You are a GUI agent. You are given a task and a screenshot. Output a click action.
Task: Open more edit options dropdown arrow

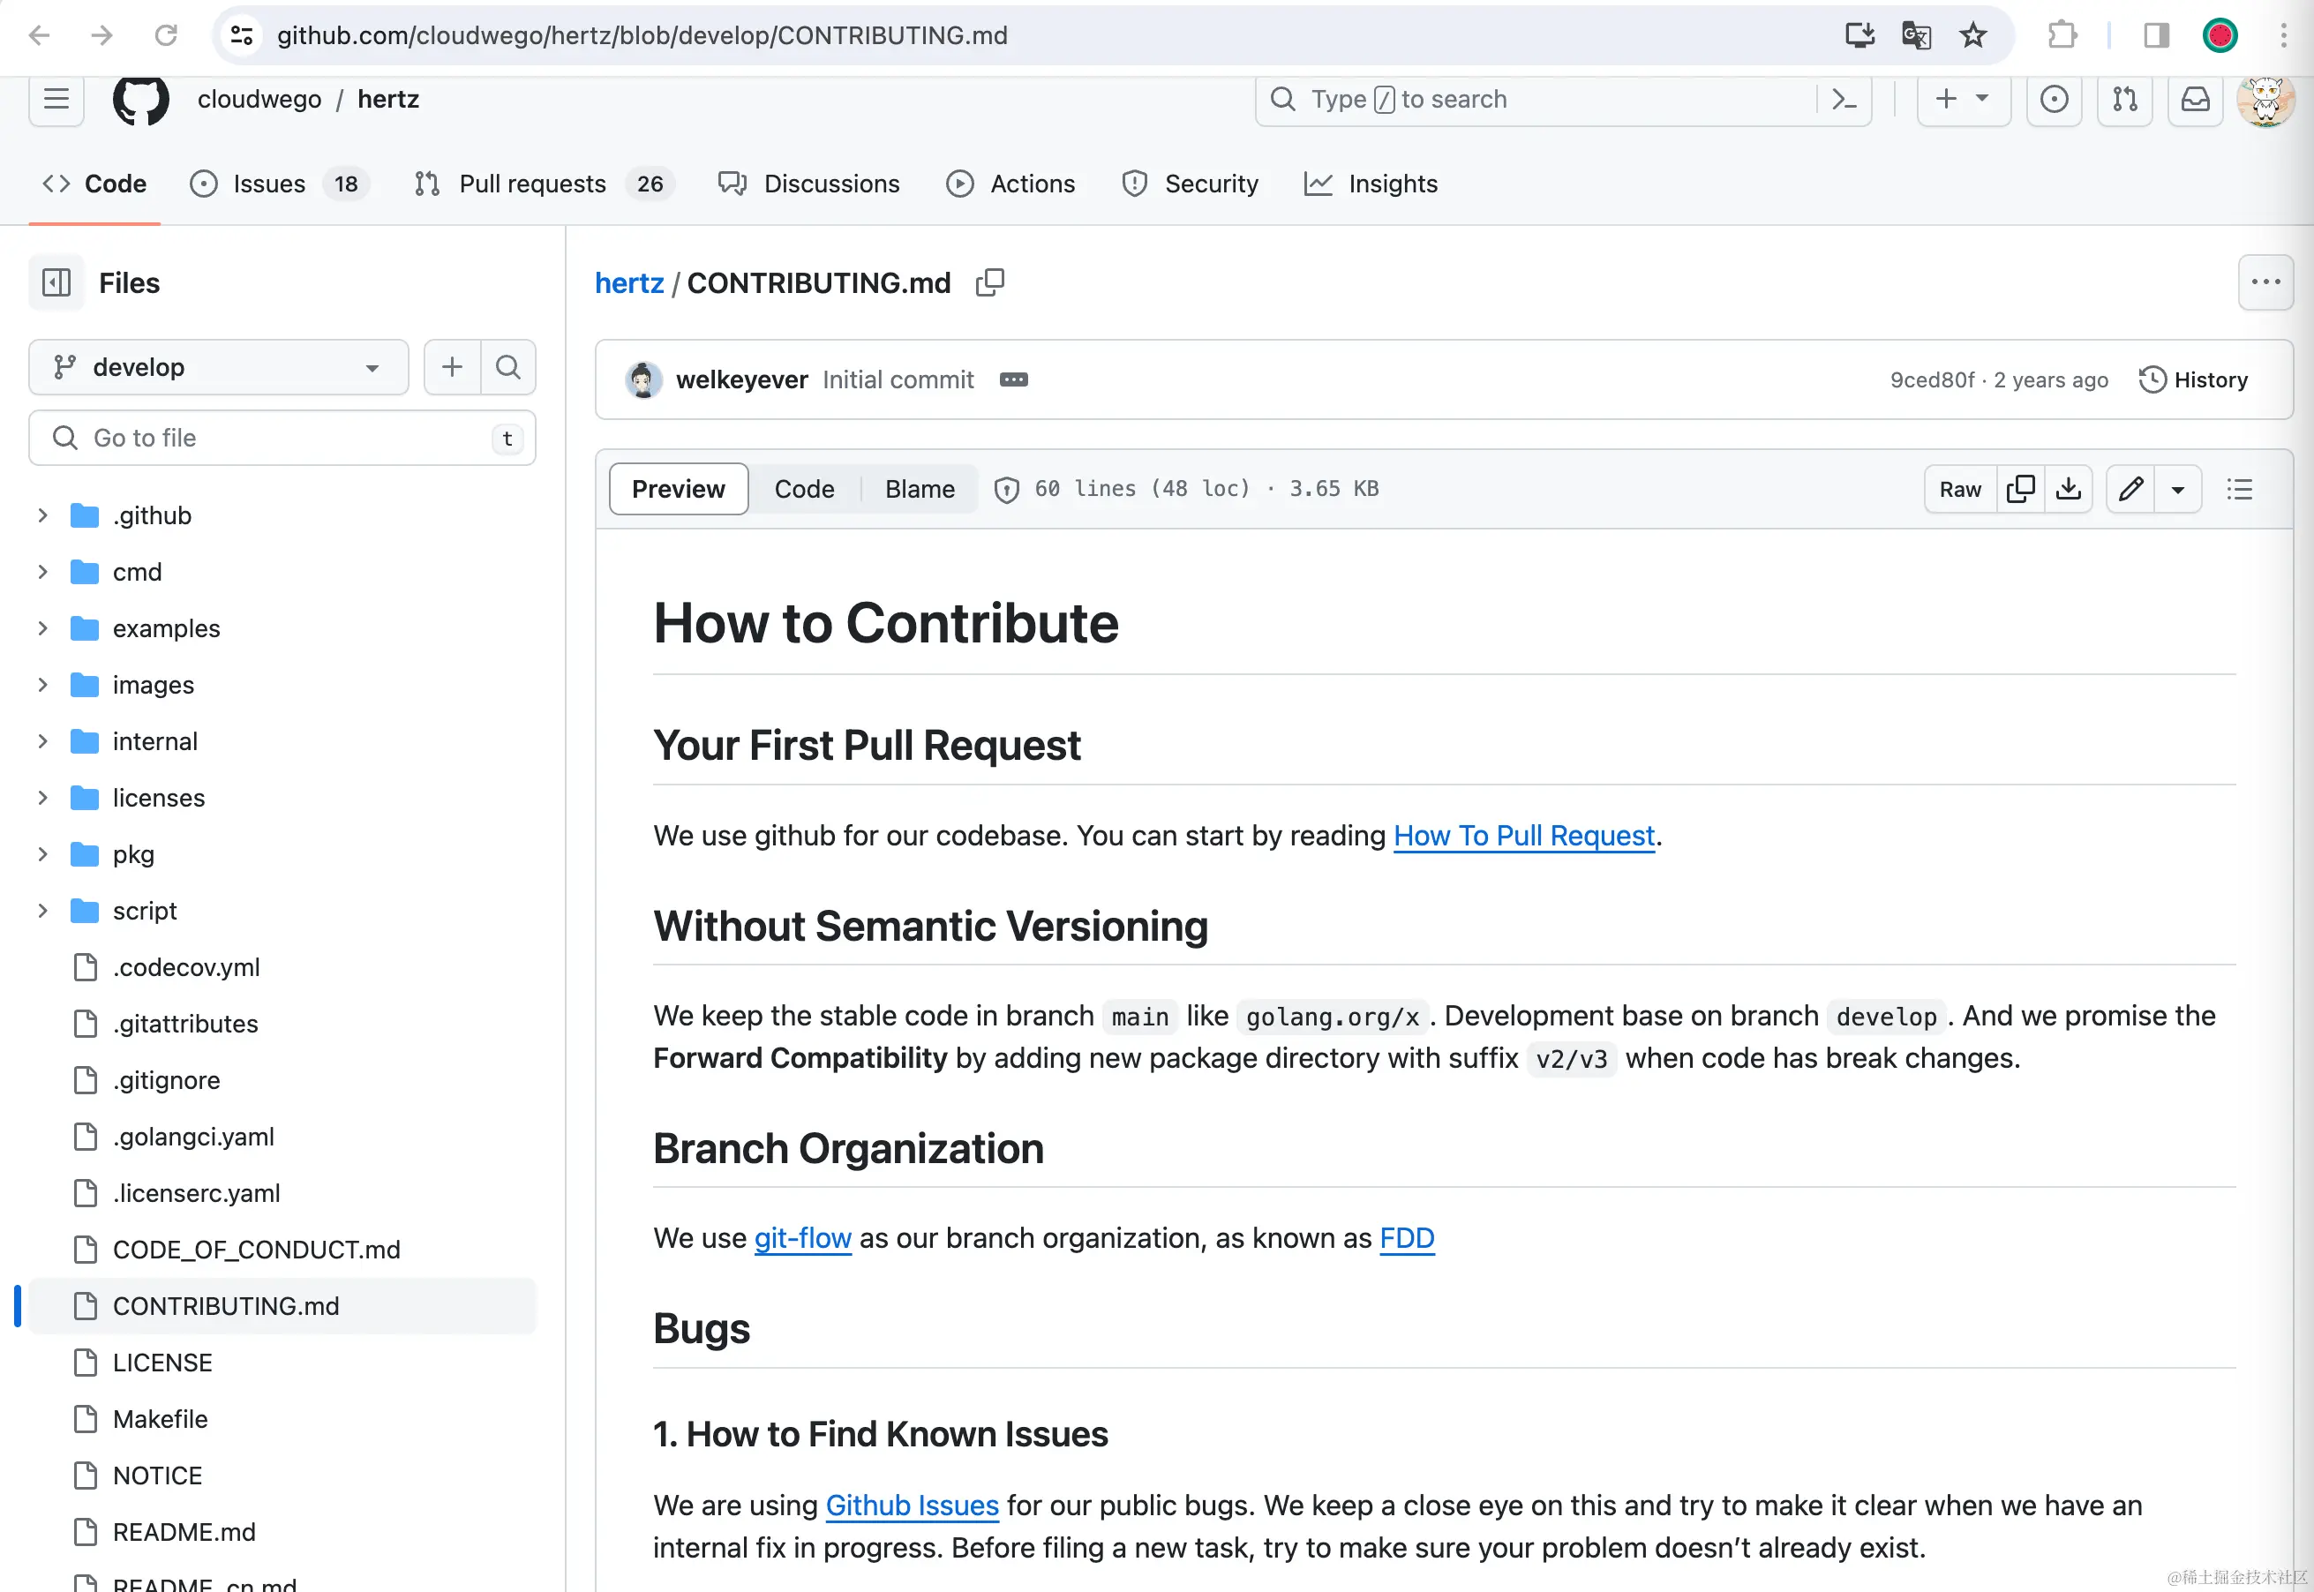[x=2178, y=489]
